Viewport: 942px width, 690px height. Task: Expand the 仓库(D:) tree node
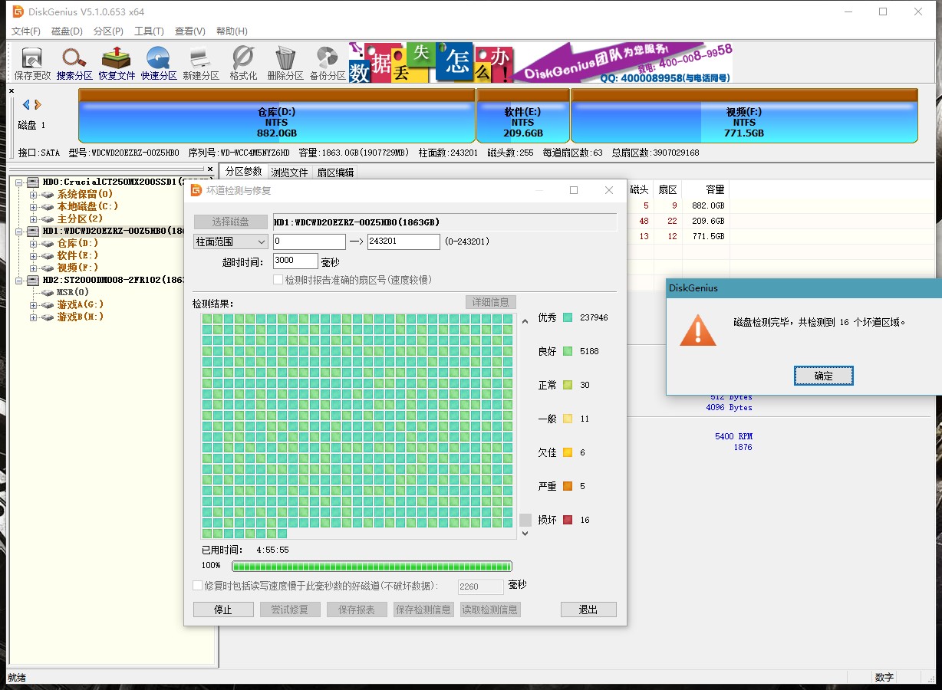[33, 244]
